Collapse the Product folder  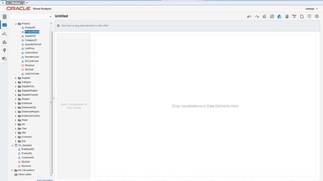click(x=16, y=24)
